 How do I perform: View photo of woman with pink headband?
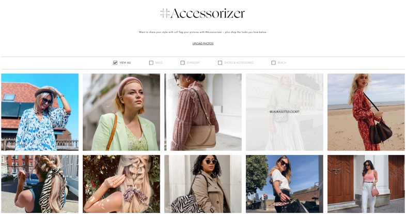(121, 112)
